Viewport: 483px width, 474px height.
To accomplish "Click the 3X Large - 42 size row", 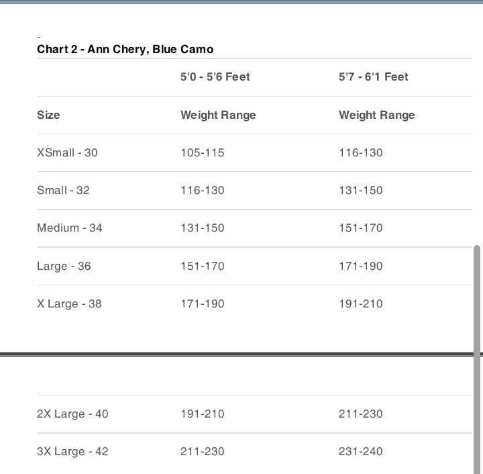I will 72,451.
